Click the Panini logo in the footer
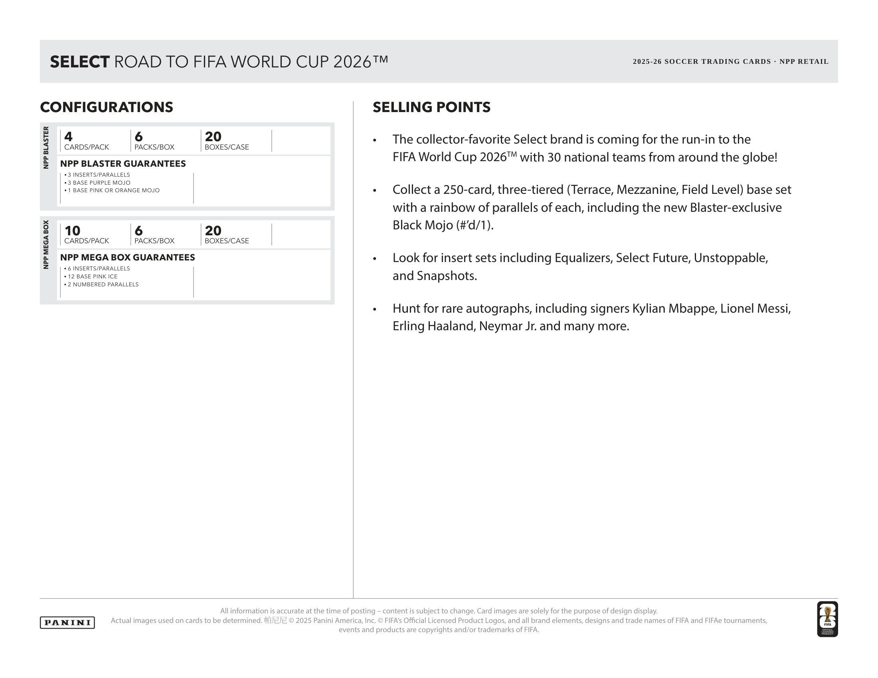Viewport: 878px width, 678px height. (67, 622)
